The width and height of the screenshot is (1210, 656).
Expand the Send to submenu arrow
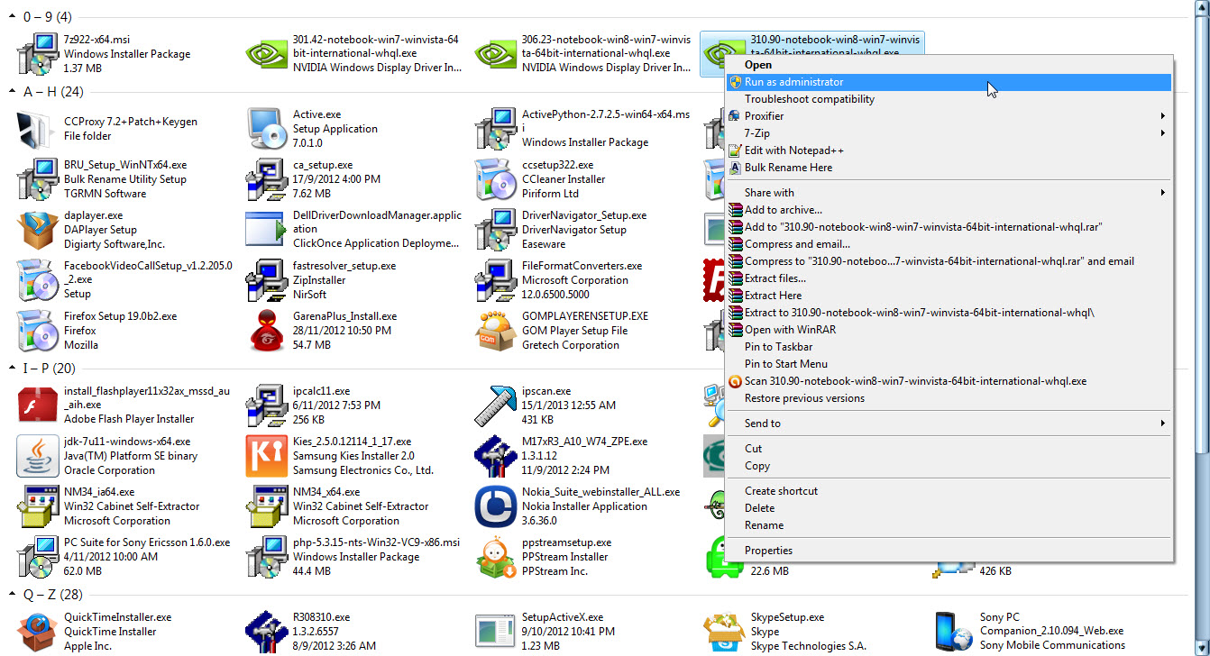pyautogui.click(x=1163, y=424)
